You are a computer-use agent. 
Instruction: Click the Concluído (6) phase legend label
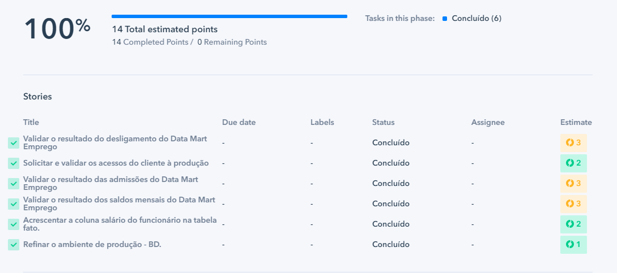[476, 18]
